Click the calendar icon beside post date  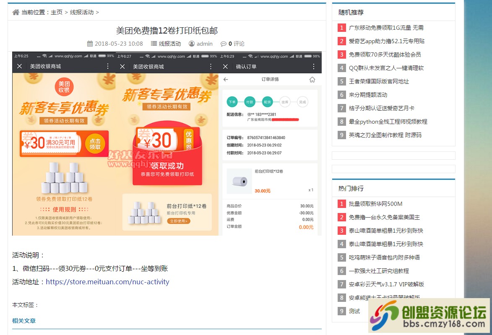point(90,44)
